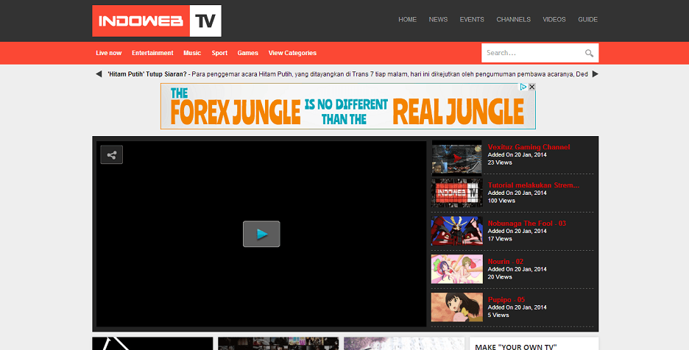
Task: Close the Forex Jungle ad
Action: point(531,87)
